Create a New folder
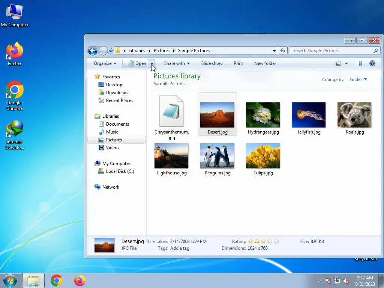 pyautogui.click(x=265, y=63)
